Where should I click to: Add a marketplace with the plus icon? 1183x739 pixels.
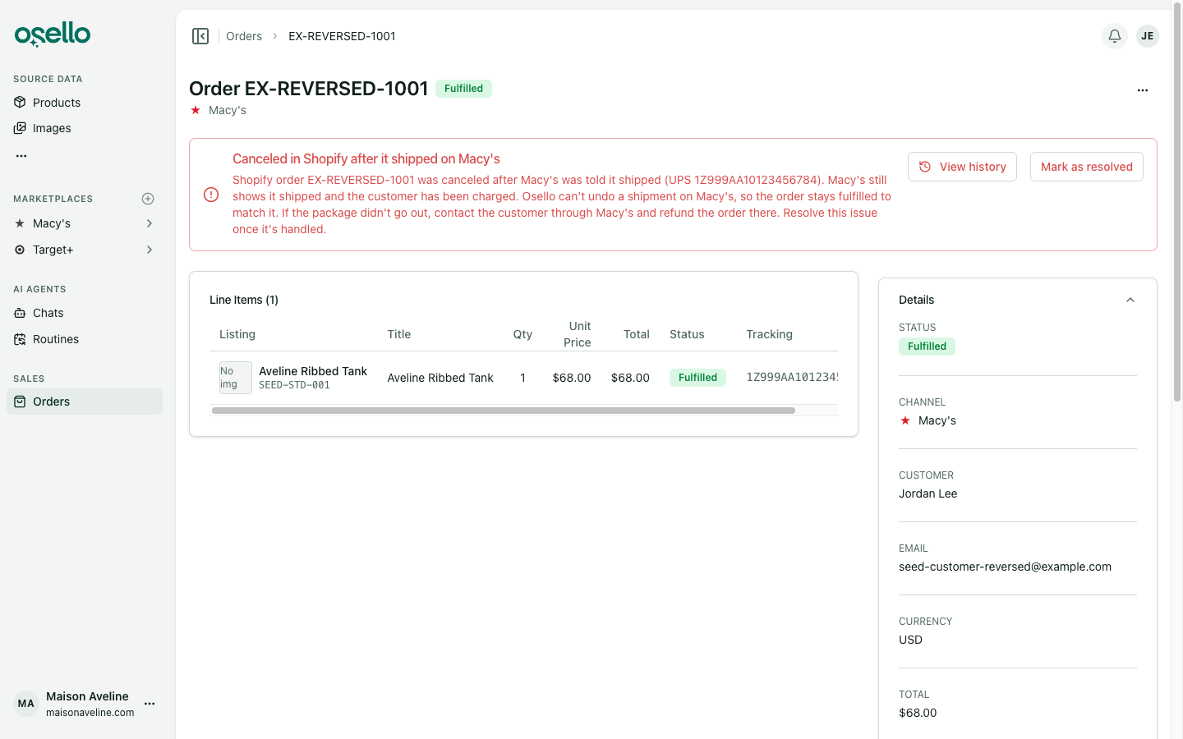pyautogui.click(x=148, y=199)
